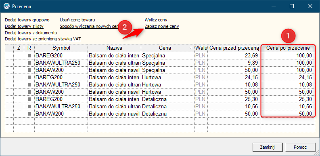Save prices via Zapisz nowe ceny
320x156 pixels.
[162, 26]
